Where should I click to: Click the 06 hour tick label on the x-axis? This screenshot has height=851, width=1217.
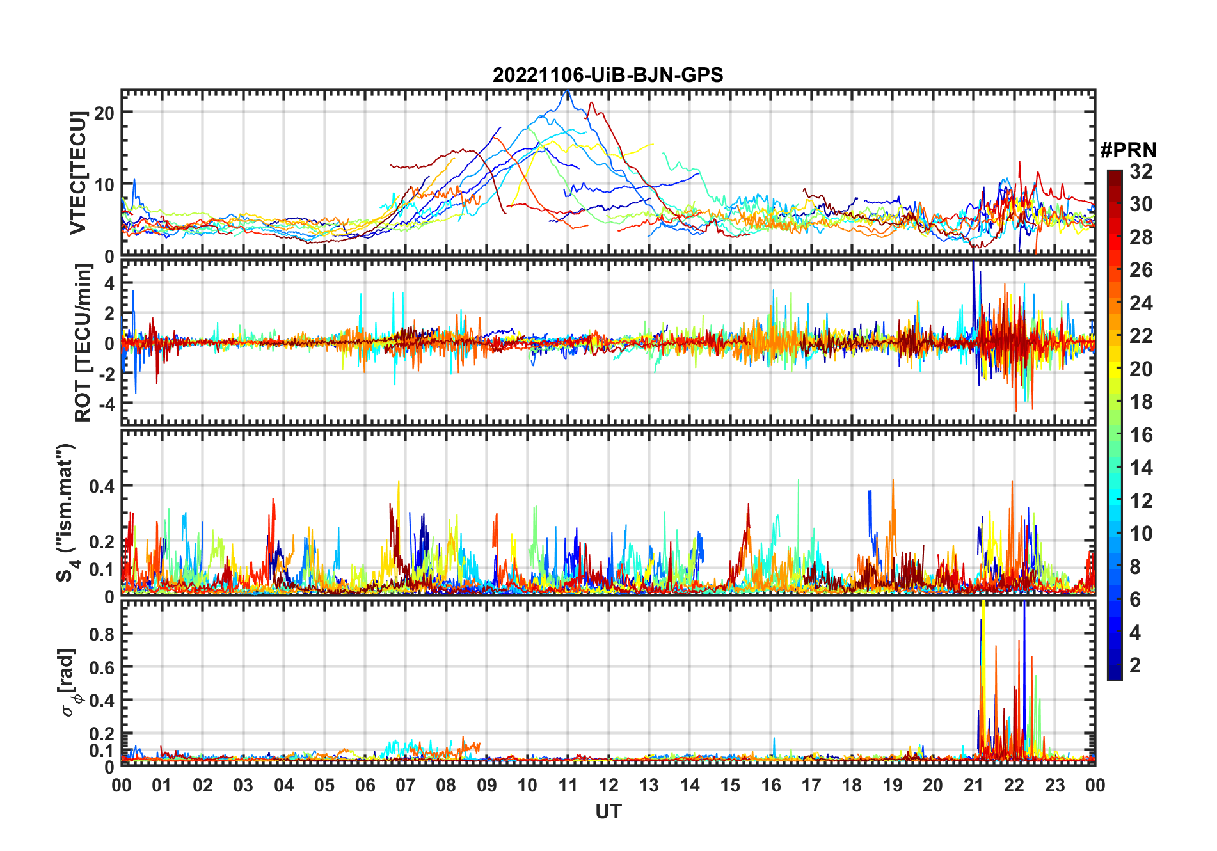365,785
